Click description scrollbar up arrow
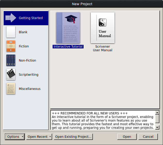This screenshot has height=145, width=163. pos(157,113)
